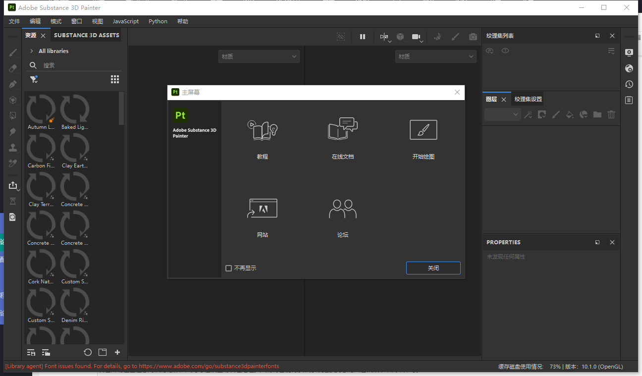Open the left viewport 材质 dropdown
642x376 pixels.
259,56
